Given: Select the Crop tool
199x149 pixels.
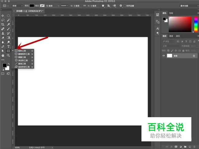Looking at the screenshot, I should [3, 24].
